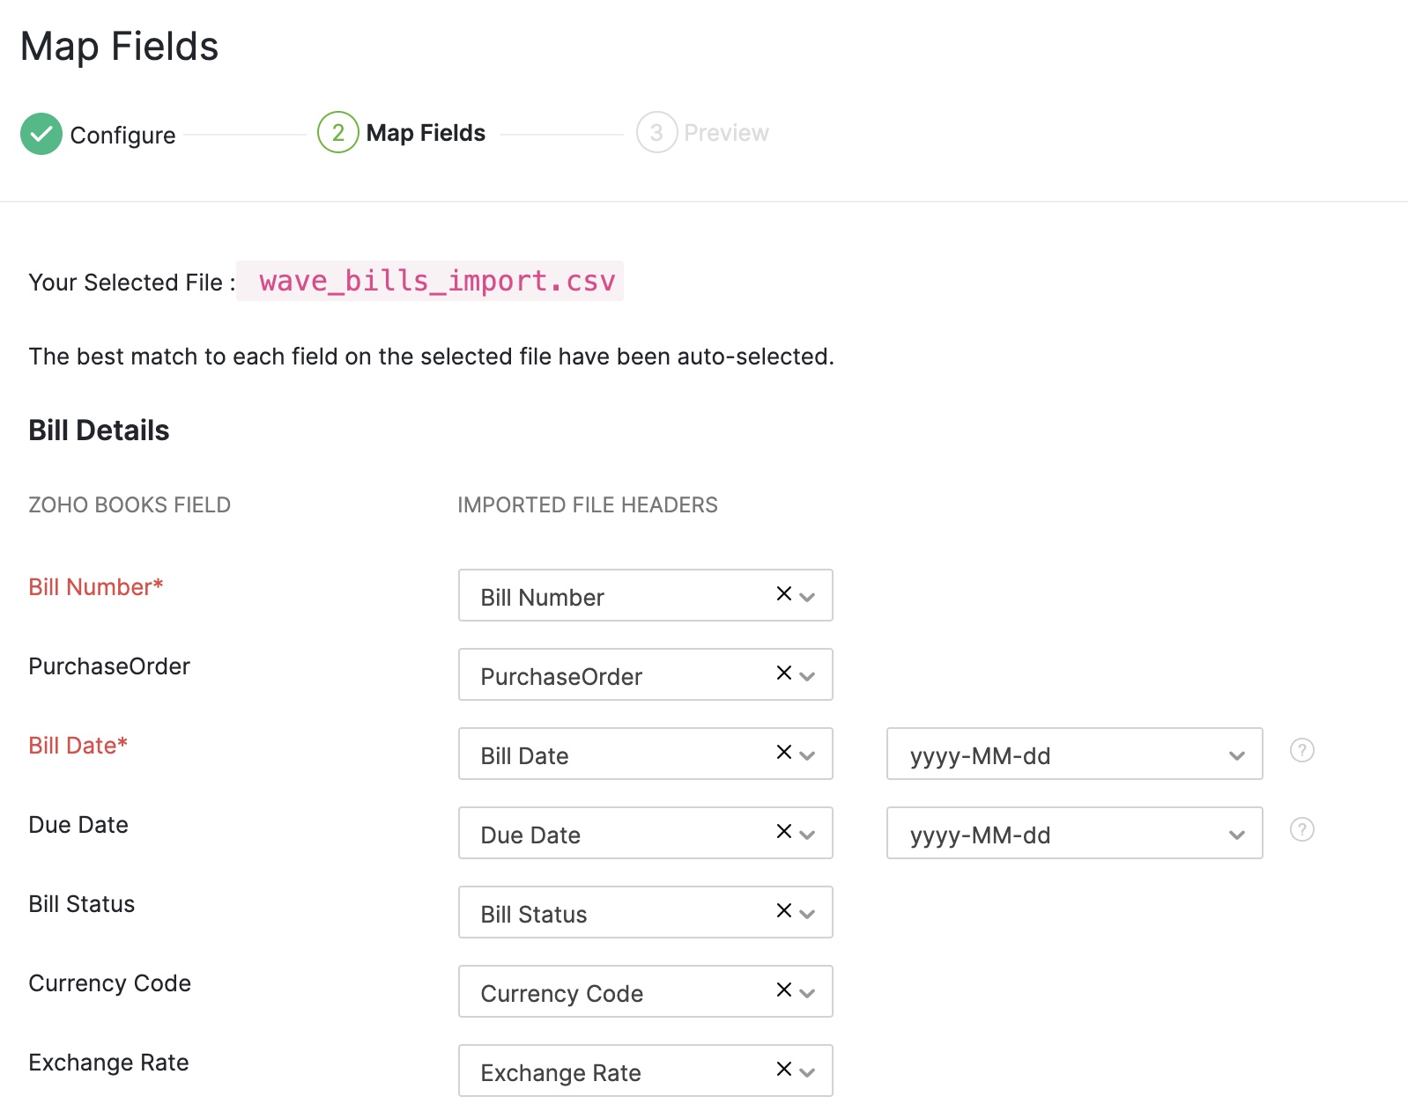Expand the Bill Number header dropdown
1408x1111 pixels.
[x=807, y=597]
